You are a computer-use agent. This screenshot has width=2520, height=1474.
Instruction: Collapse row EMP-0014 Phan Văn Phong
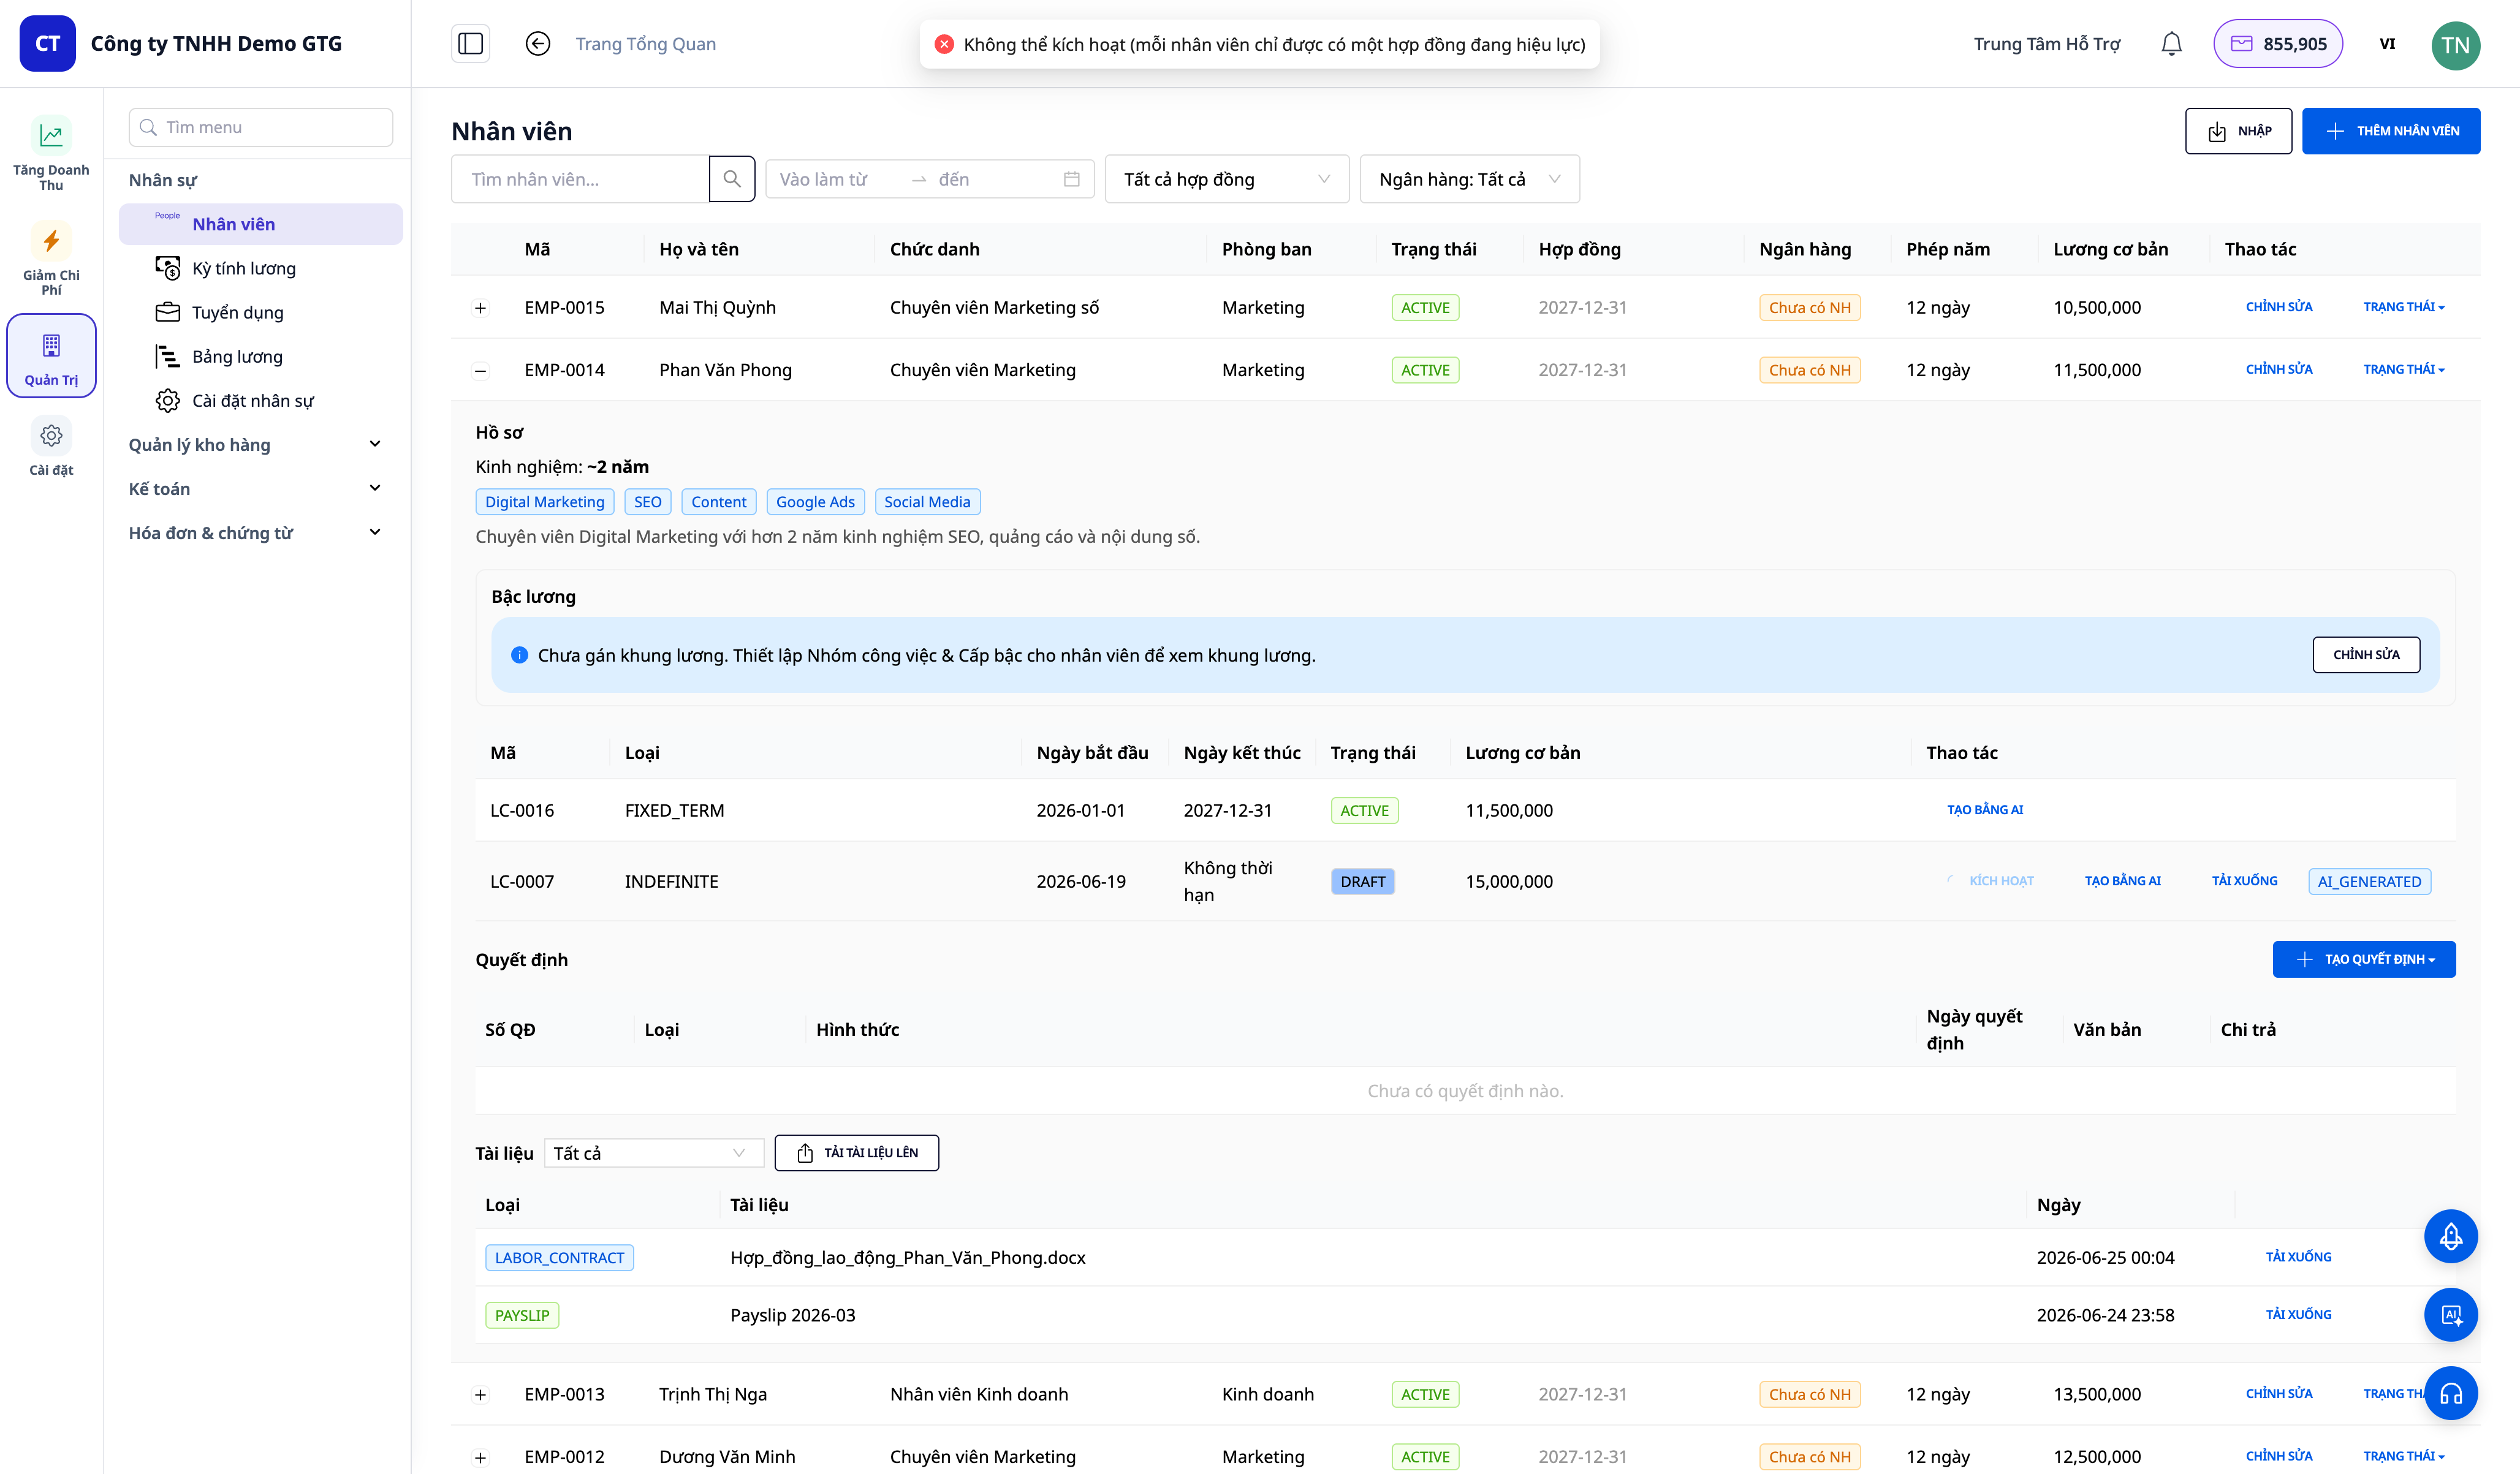(480, 371)
